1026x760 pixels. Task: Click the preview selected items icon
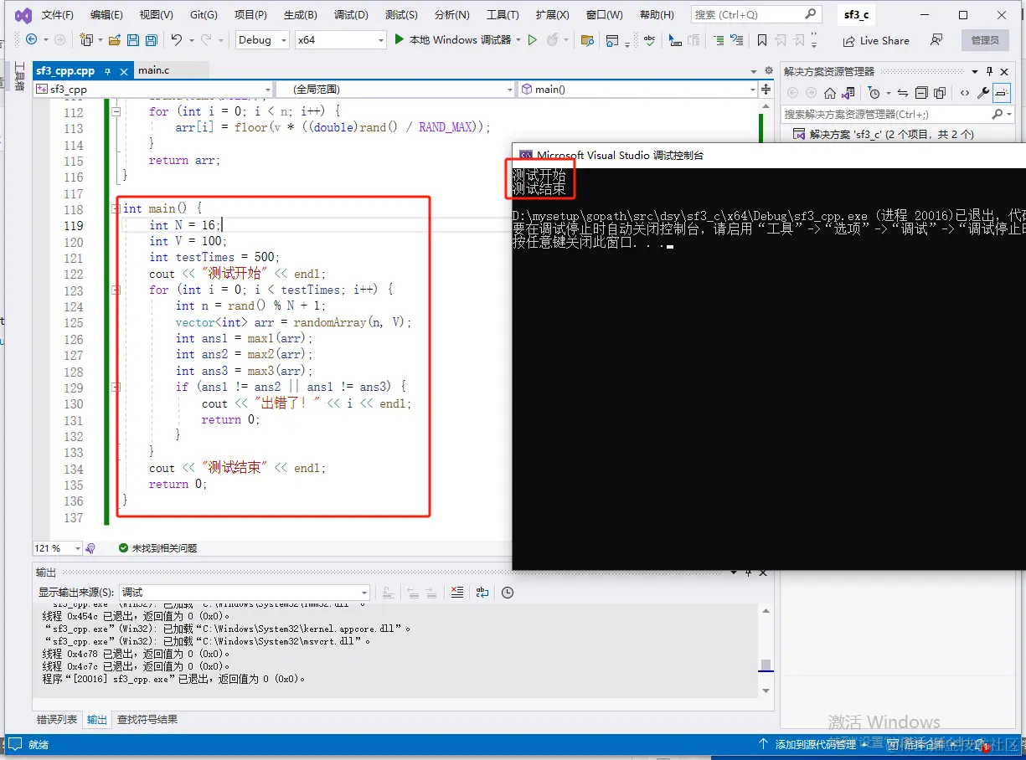pyautogui.click(x=1002, y=93)
